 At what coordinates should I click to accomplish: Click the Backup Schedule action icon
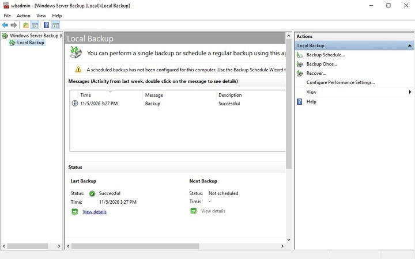click(x=300, y=55)
